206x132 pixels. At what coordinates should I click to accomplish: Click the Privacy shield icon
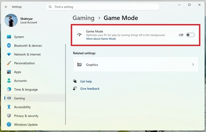point(9,116)
